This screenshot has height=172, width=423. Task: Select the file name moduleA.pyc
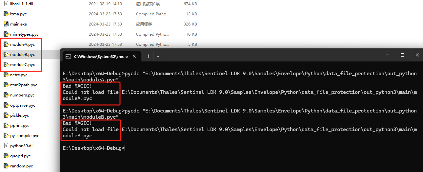pyautogui.click(x=22, y=44)
